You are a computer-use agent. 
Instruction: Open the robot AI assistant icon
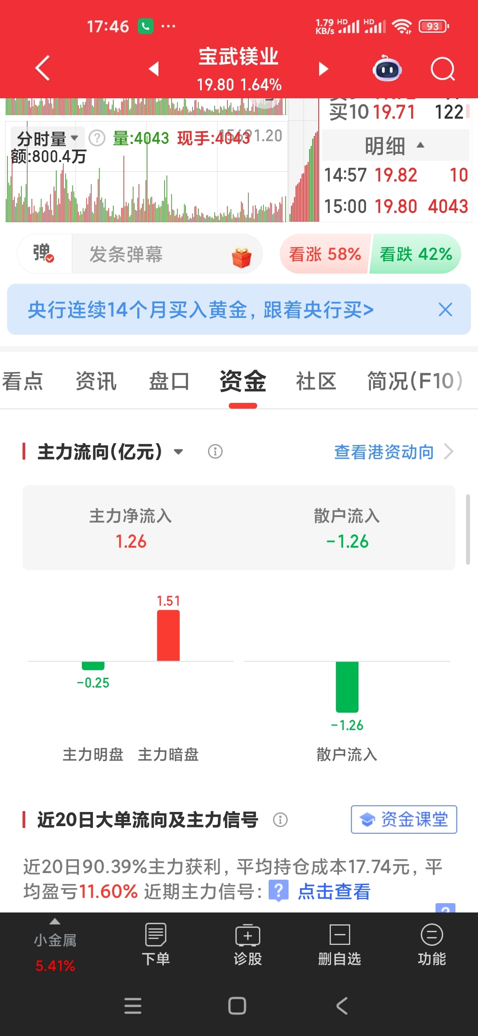(x=388, y=69)
